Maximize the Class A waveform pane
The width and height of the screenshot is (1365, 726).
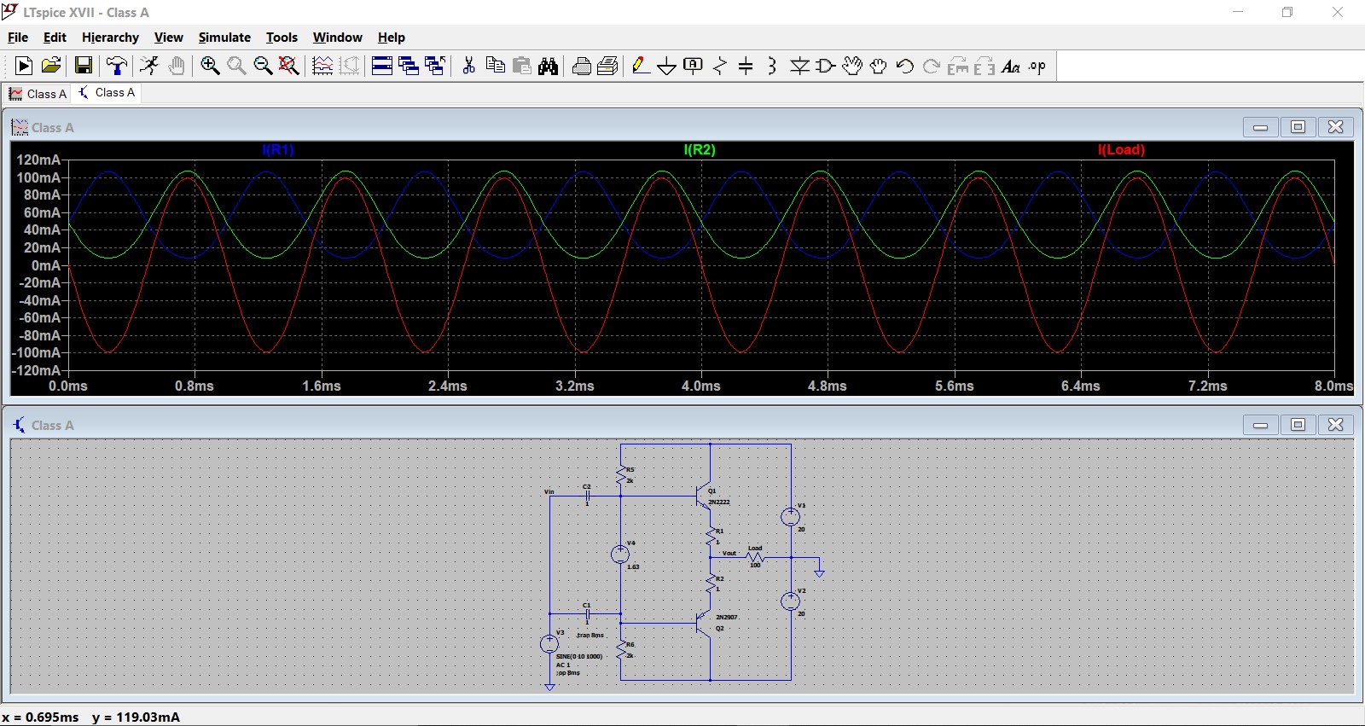click(x=1298, y=127)
